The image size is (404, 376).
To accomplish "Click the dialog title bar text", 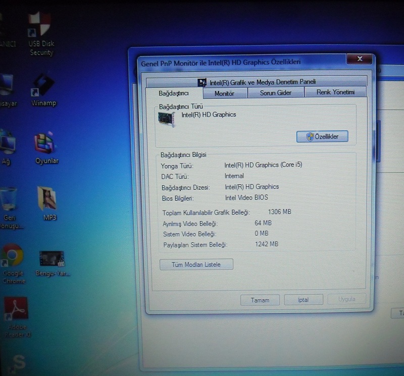I will [221, 63].
